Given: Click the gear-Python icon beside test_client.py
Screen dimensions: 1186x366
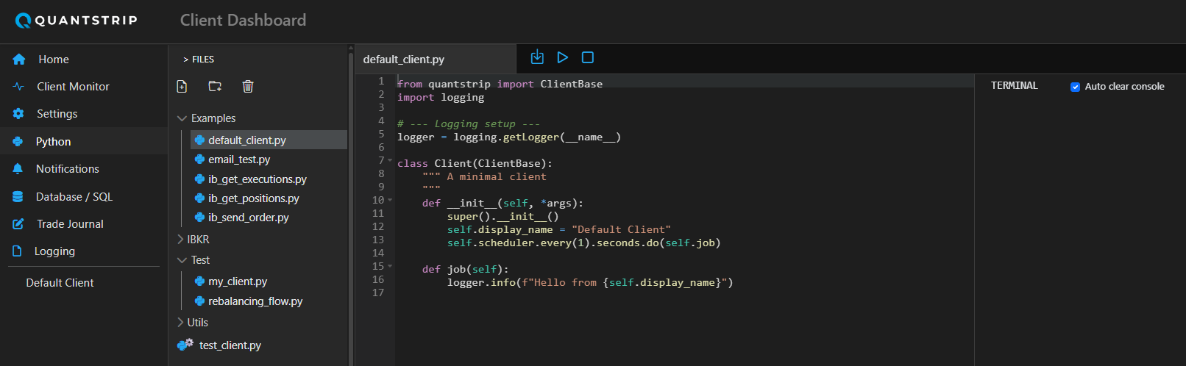Looking at the screenshot, I should coord(185,345).
